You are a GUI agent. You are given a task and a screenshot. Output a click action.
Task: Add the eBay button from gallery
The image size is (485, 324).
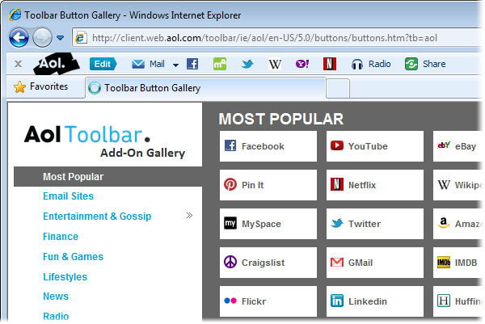click(458, 146)
